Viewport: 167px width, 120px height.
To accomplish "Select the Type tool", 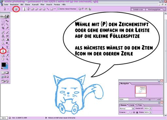I will [x=7, y=47].
